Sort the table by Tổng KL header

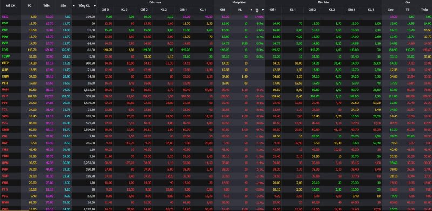84,6
